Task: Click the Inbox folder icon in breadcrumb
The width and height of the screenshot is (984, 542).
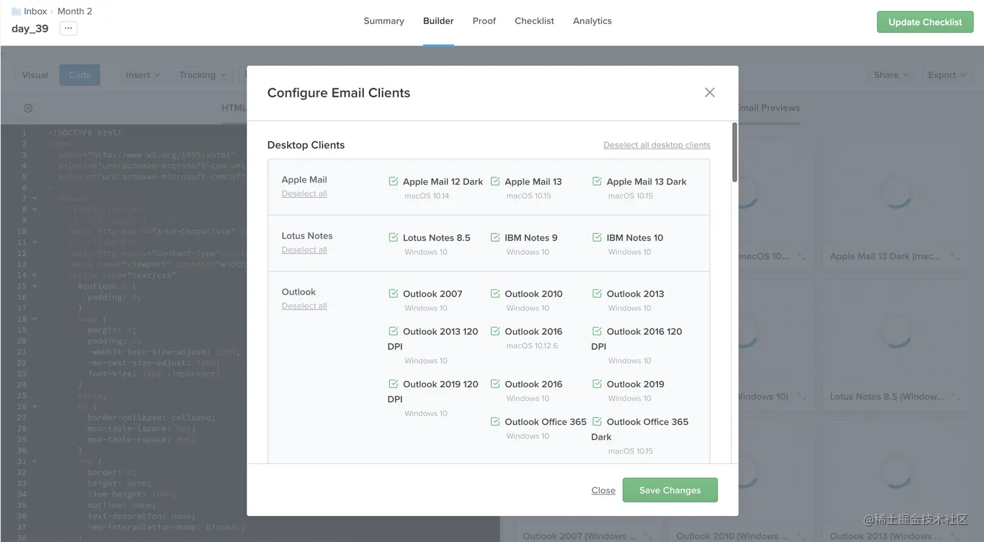Action: coord(16,12)
